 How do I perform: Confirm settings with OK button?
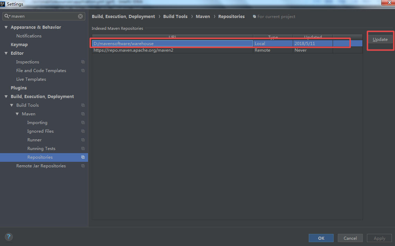click(321, 238)
